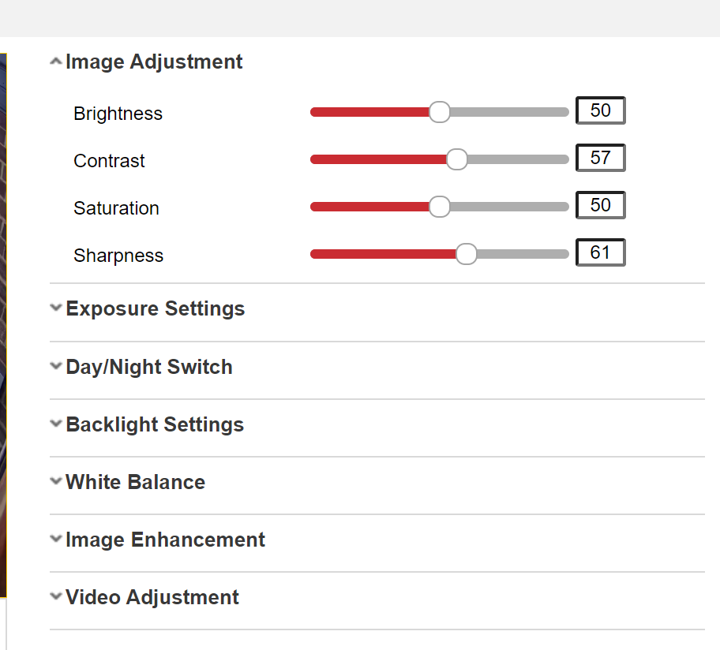Image resolution: width=720 pixels, height=650 pixels.
Task: Click the Brightness value field showing 50
Action: (600, 110)
